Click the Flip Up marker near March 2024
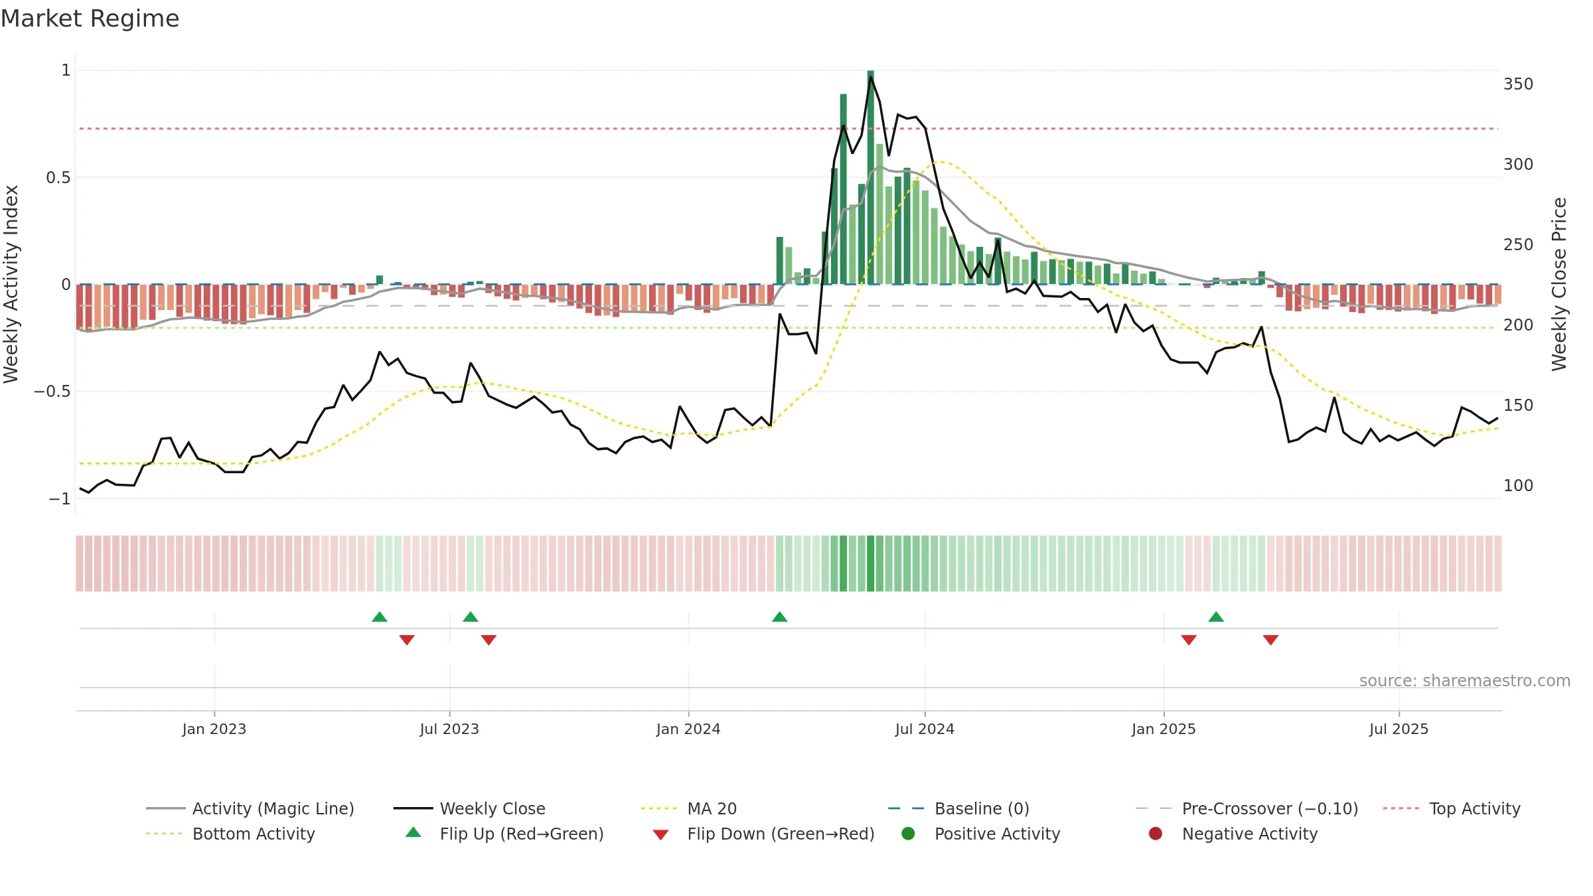This screenshot has width=1593, height=896. click(780, 617)
